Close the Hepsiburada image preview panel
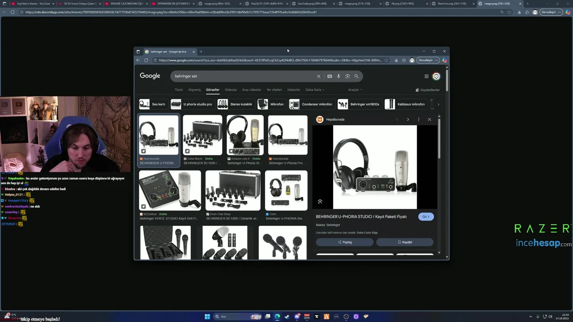Image resolution: width=573 pixels, height=322 pixels. (429, 119)
